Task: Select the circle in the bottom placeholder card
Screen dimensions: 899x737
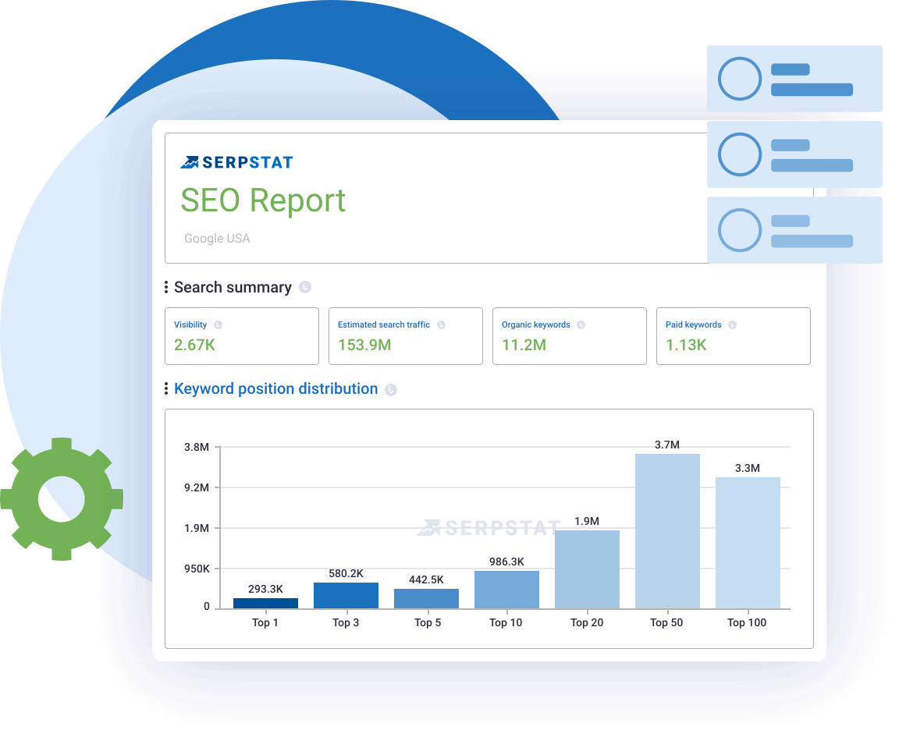Action: (x=739, y=230)
